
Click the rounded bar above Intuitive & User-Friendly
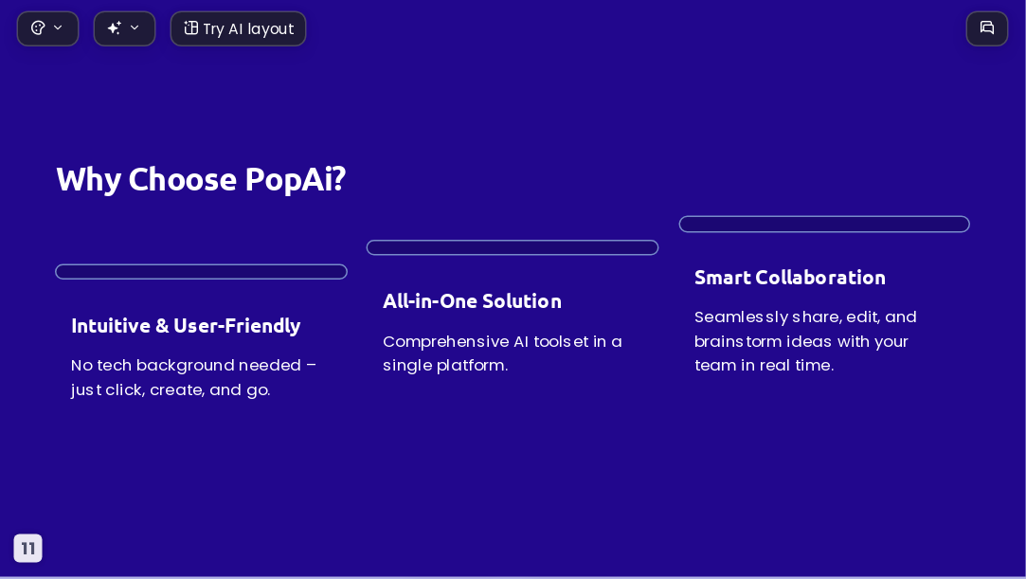[201, 272]
